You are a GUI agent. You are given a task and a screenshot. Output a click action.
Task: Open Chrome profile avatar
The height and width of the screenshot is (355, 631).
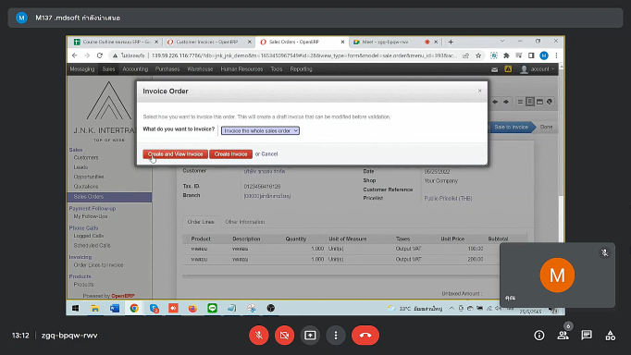coord(544,55)
